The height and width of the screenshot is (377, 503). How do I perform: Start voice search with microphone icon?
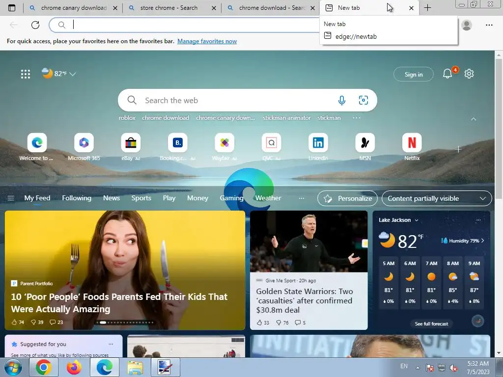coord(342,100)
